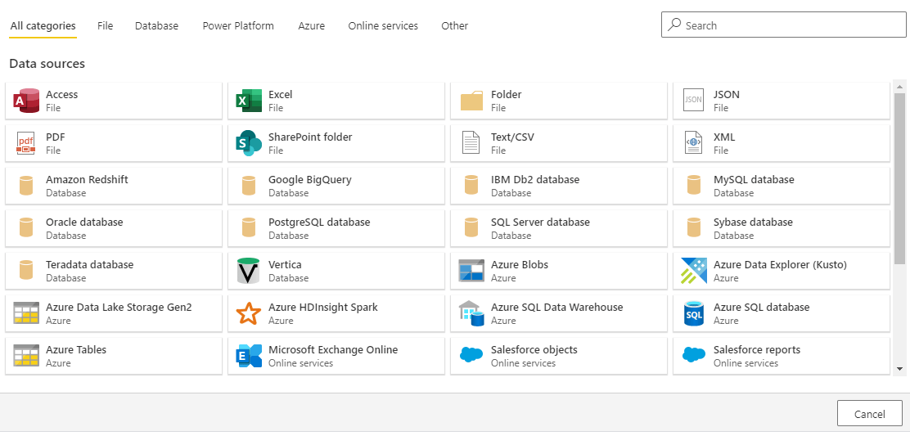Click the Azure Data Lake Storage Gen2 icon
The width and height of the screenshot is (910, 436).
click(x=26, y=313)
